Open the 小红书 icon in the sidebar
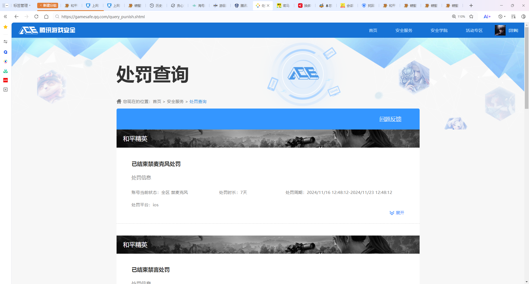This screenshot has height=284, width=529. [5, 80]
